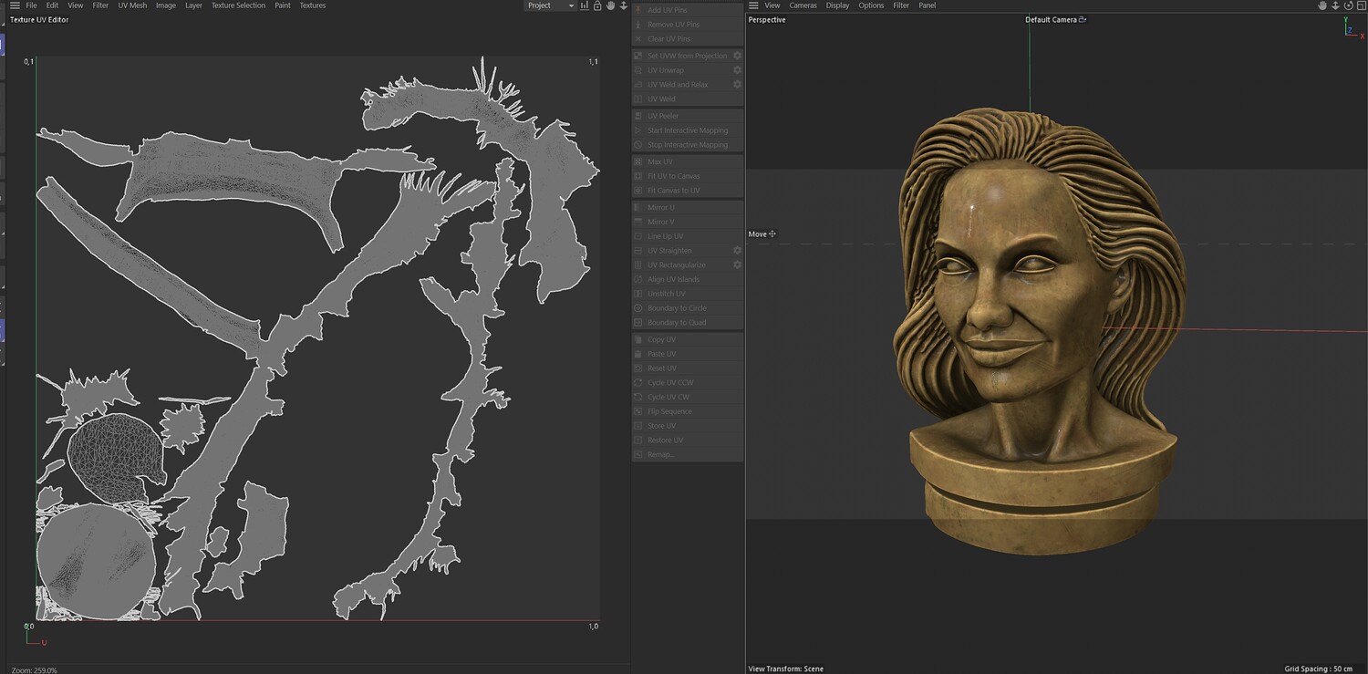
Task: Click the Restore UV command
Action: (x=688, y=441)
